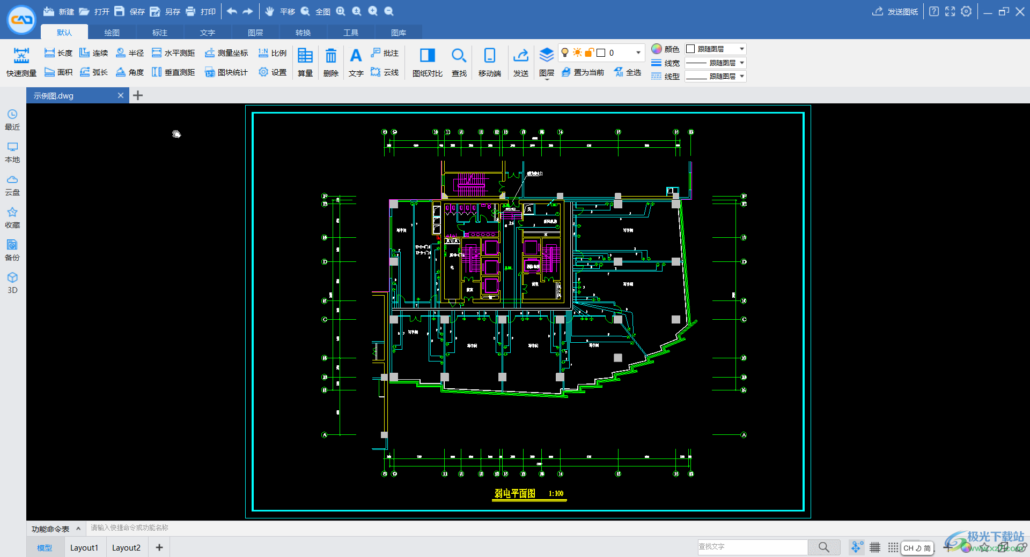Open measurement Settings (设置)
Screen dimensions: 1030x557
coord(272,72)
